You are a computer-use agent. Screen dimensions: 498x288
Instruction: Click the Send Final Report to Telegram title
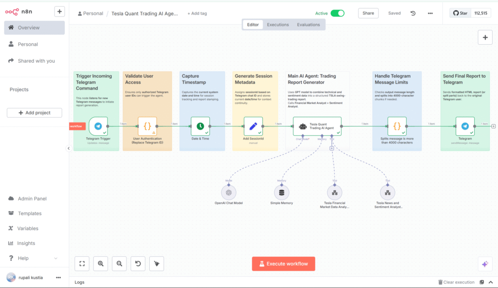464,79
